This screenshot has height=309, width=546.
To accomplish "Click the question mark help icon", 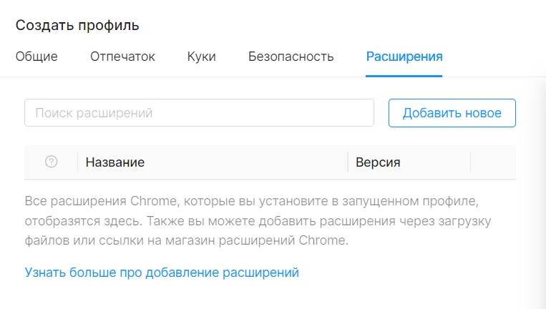I will coord(52,162).
